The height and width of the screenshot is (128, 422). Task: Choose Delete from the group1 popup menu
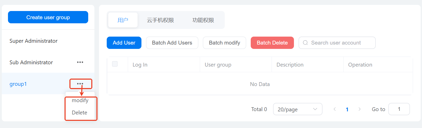[x=79, y=113]
